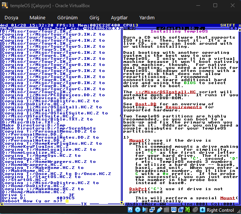Viewport: 241px width, 214px height.
Task: Close the Install.DD.Z window with [X]
Action: (x=234, y=28)
